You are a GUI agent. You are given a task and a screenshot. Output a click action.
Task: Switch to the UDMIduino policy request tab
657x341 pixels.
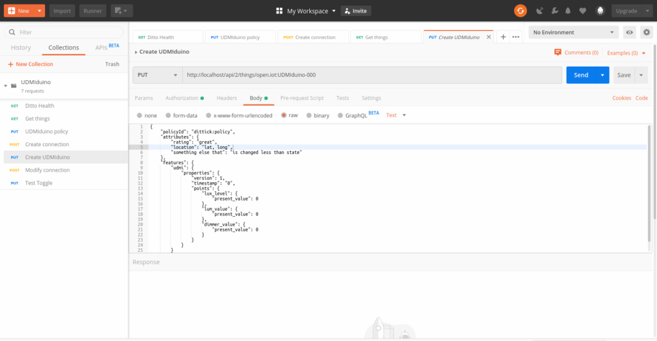pyautogui.click(x=240, y=37)
